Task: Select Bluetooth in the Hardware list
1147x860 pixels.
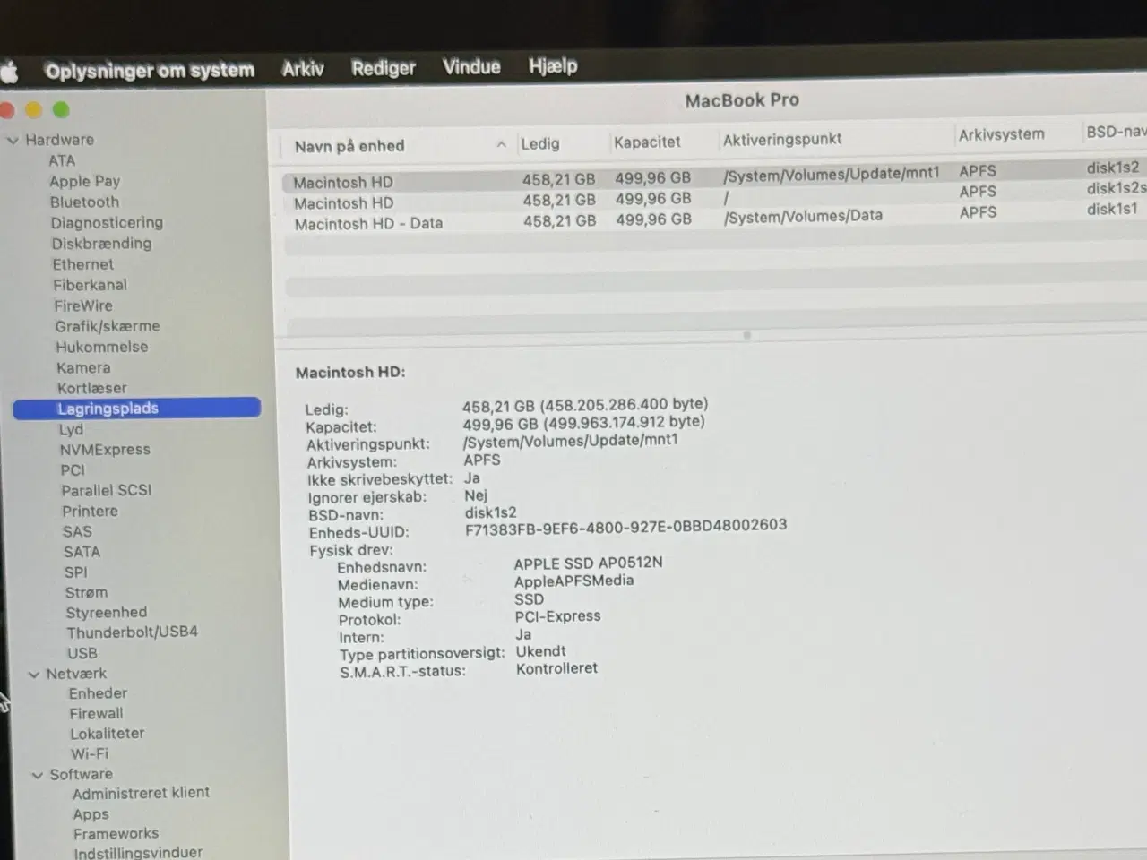Action: click(x=84, y=202)
